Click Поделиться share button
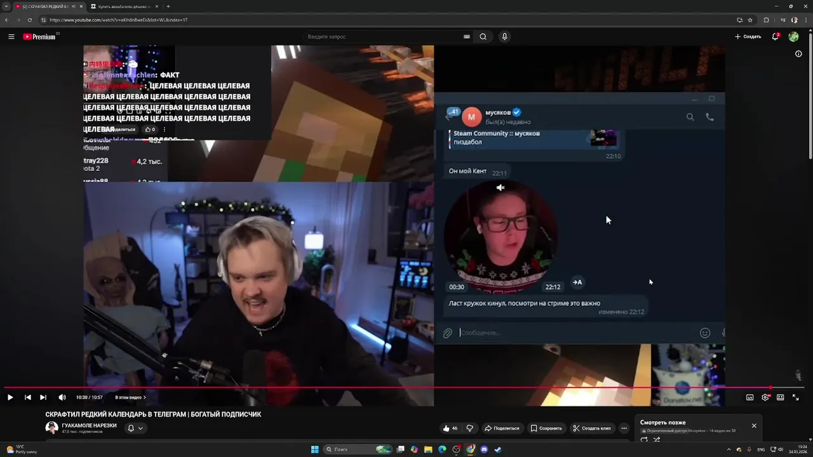This screenshot has width=813, height=457. 502,428
